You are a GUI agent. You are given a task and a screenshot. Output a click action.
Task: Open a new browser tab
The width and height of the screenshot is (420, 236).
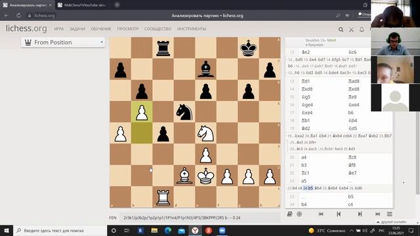117,5
